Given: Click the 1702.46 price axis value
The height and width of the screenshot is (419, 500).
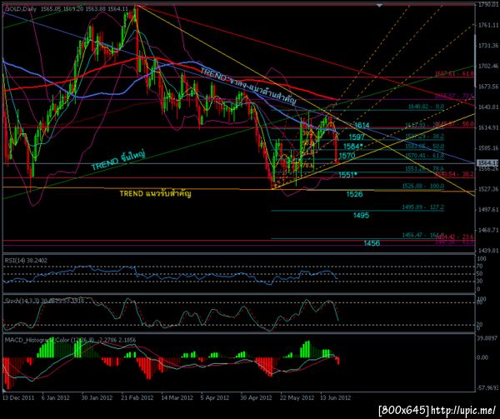Looking at the screenshot, I should pos(487,66).
